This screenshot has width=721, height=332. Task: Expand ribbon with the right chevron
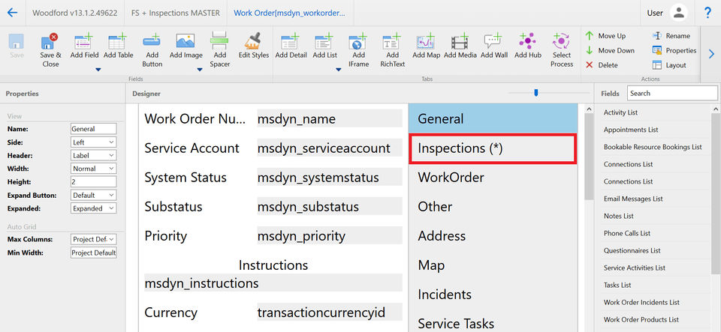(711, 54)
